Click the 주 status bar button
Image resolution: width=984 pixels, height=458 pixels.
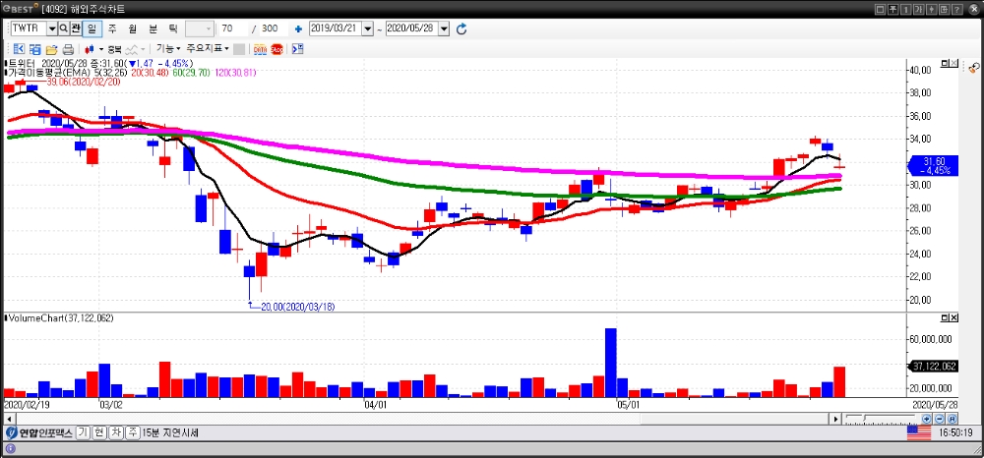point(133,432)
